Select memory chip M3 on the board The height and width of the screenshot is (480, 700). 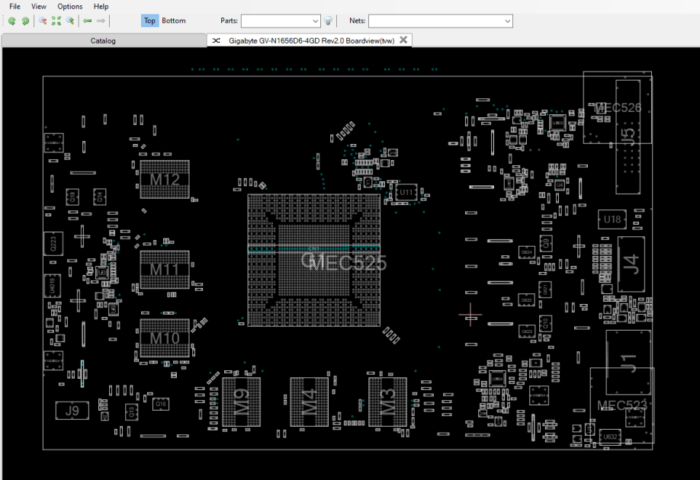tap(387, 402)
